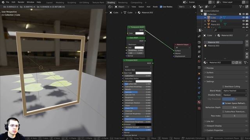The height and width of the screenshot is (140, 250).
Task: Click the outliner filter funnel icon
Action: coord(241,7)
